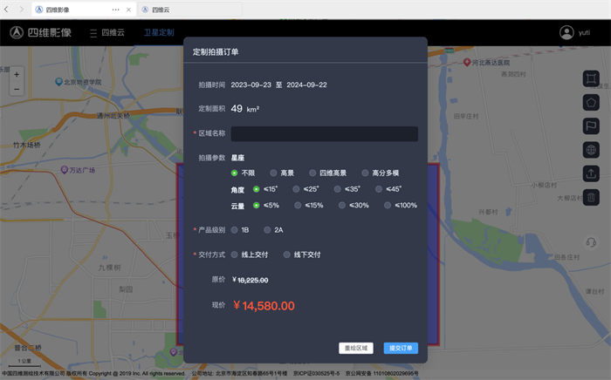The image size is (611, 380).
Task: Select the 四维高景 constellation option
Action: coord(312,173)
